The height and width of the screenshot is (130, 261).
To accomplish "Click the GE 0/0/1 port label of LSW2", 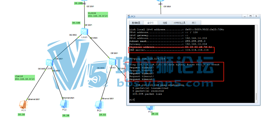I will (x=59, y=59).
